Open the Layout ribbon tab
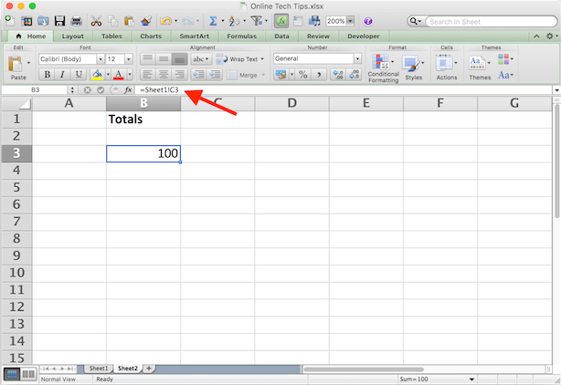 pos(72,36)
